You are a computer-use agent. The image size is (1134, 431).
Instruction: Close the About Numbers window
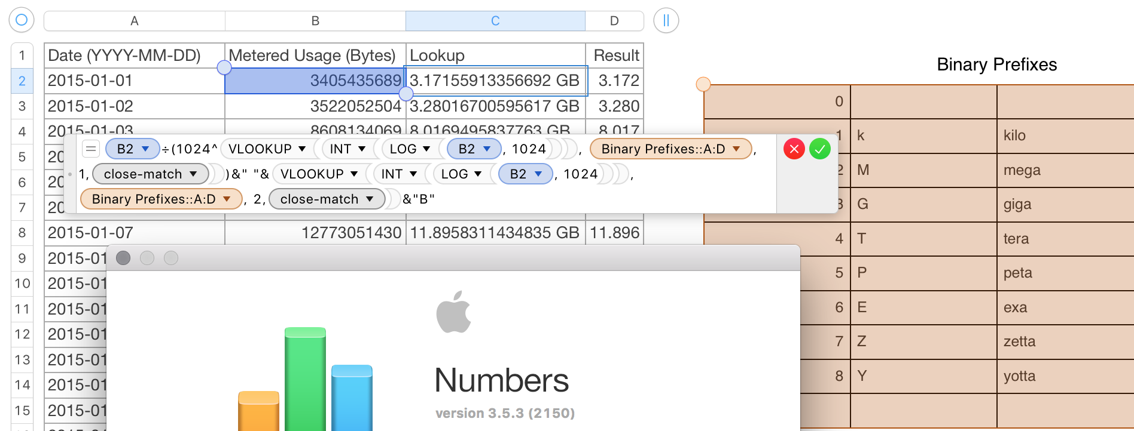[x=123, y=258]
